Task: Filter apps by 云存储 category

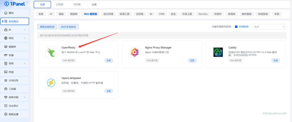Action: [x=140, y=14]
